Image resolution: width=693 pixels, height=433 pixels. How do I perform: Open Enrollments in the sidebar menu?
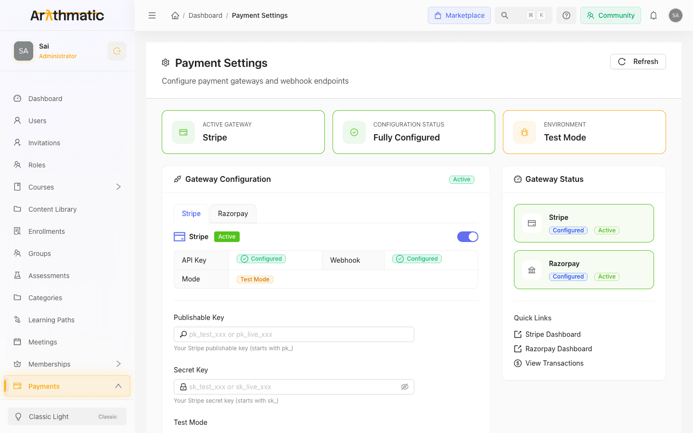point(67,231)
